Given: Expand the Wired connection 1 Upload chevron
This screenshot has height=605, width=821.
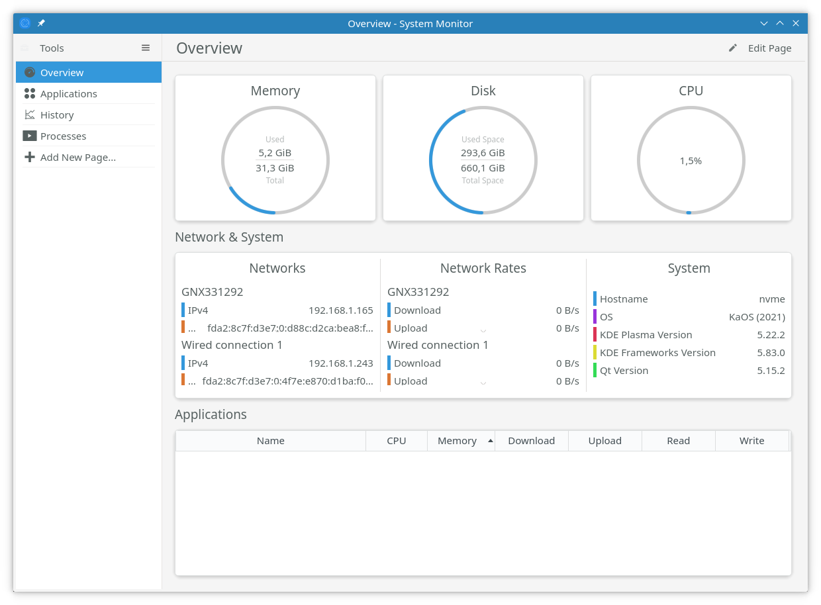Looking at the screenshot, I should [483, 383].
